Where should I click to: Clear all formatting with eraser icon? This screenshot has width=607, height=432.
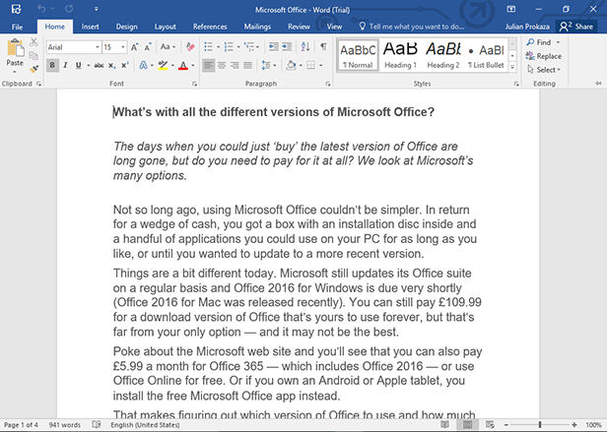(190, 47)
